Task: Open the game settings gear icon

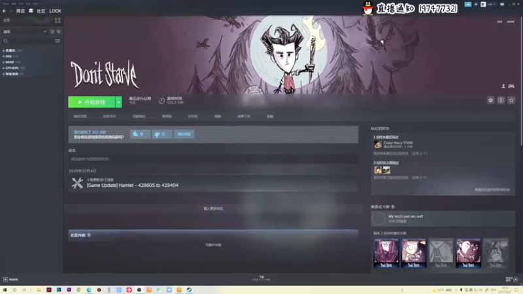Action: pyautogui.click(x=490, y=101)
